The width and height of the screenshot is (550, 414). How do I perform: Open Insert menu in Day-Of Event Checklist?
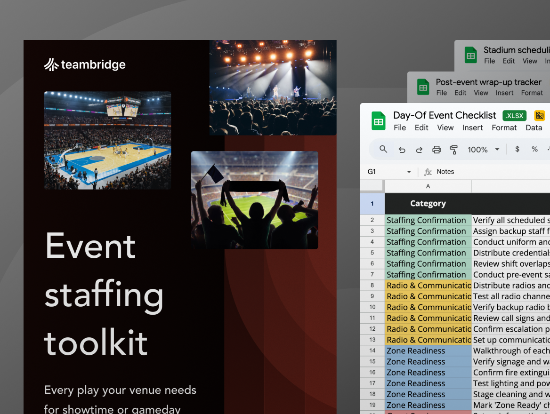point(472,127)
